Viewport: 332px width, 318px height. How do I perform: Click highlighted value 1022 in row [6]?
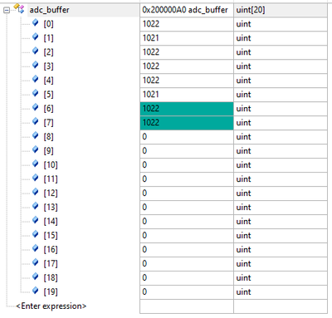187,109
